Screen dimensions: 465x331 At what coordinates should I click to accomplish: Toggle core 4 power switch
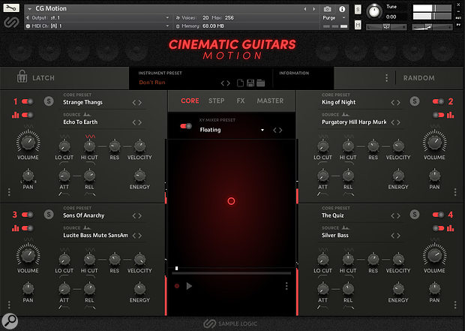[x=438, y=215]
